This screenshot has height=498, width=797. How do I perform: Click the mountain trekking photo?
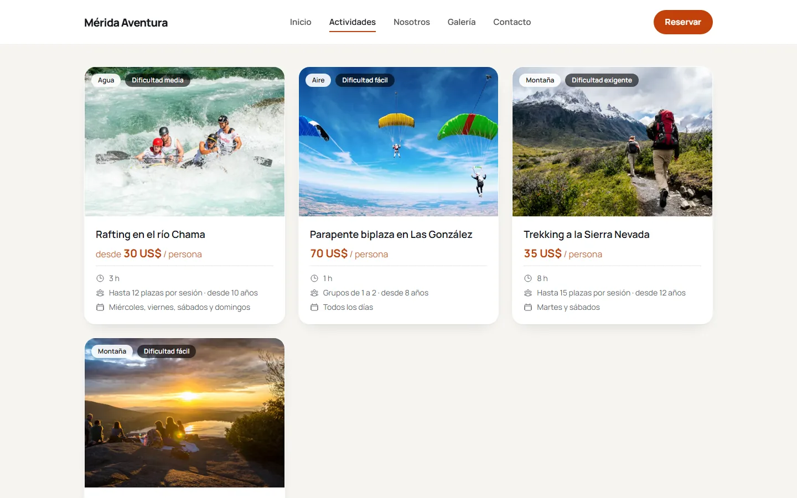point(612,142)
